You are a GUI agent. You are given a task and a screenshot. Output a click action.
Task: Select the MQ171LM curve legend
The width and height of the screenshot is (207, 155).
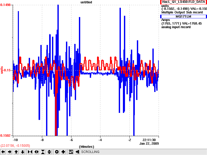pyautogui.click(x=183, y=17)
